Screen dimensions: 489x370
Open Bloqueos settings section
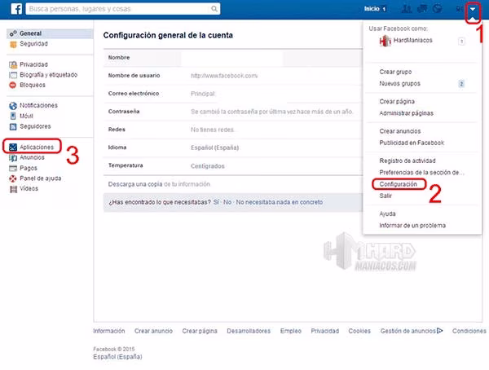[33, 85]
